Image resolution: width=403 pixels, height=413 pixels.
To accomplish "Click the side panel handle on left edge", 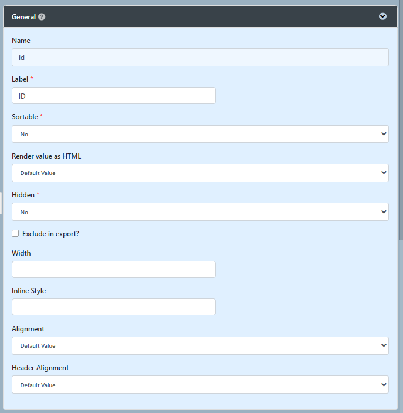I will [1, 203].
